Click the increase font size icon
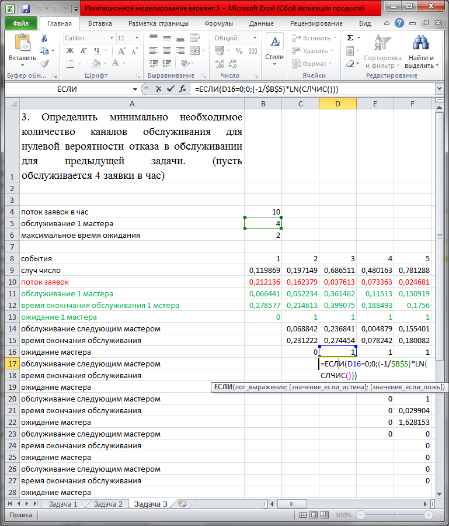The width and height of the screenshot is (449, 526). pyautogui.click(x=121, y=51)
